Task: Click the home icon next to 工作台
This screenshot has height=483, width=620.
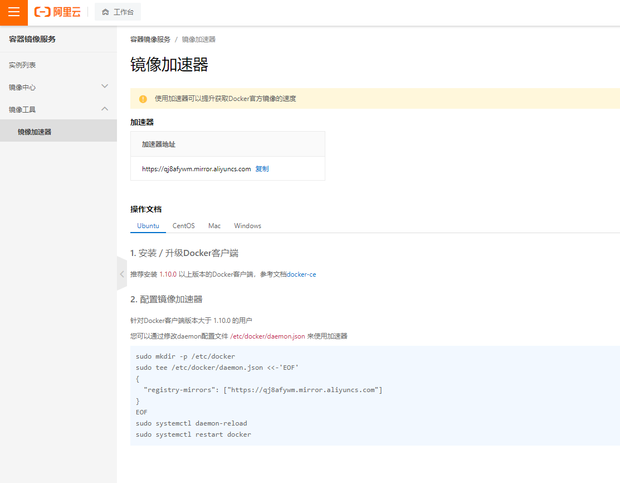Action: click(105, 12)
